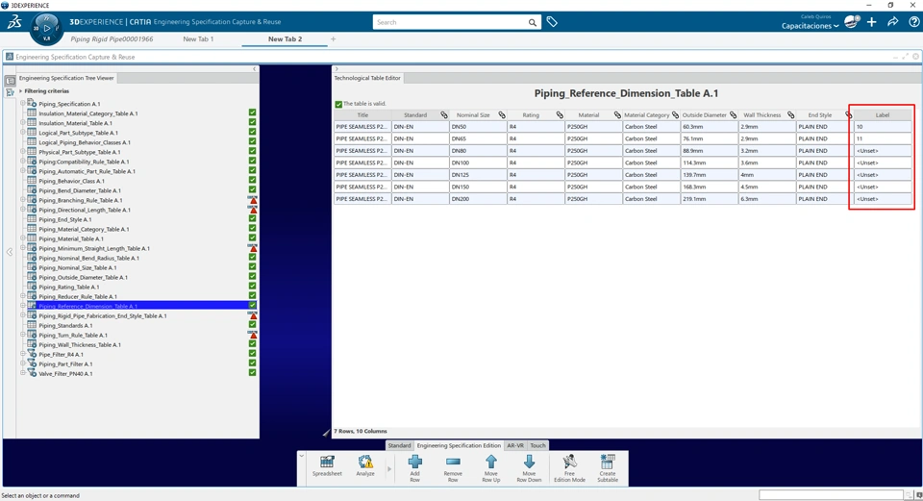Click second side panel icon below tree icon
Screen dimensions: 923x501
[x=10, y=93]
